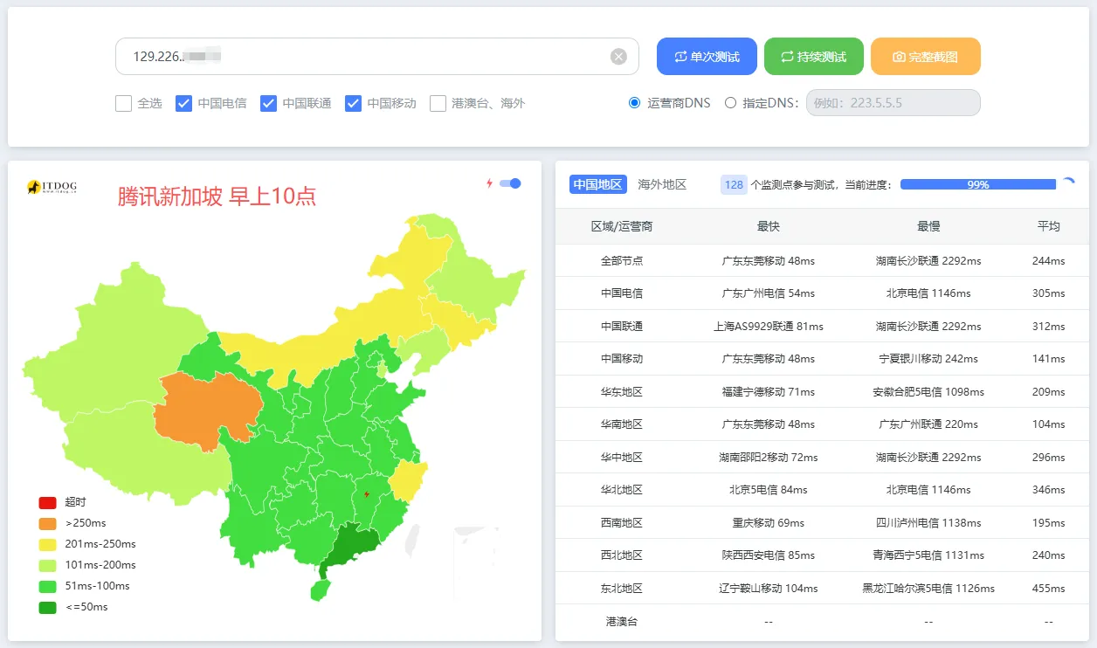Click the 华南地区 row label
Viewport: 1097px width, 648px height.
(622, 424)
